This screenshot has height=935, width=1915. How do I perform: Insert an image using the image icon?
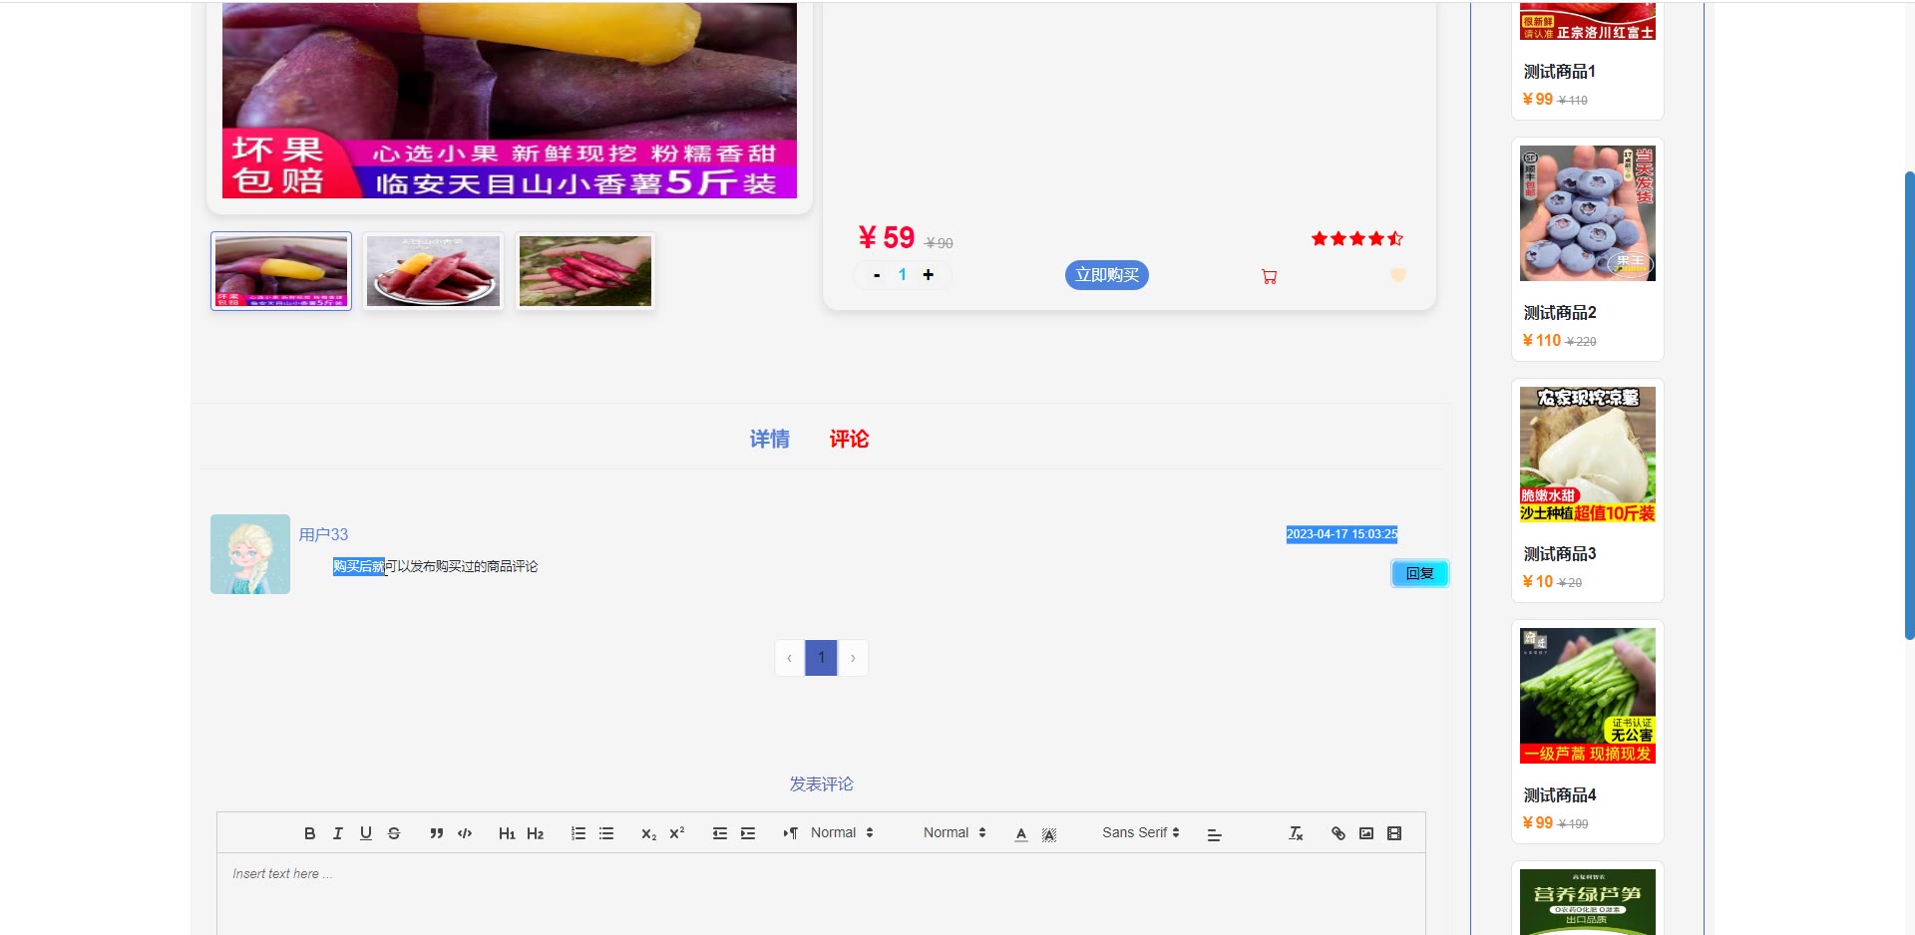tap(1366, 833)
